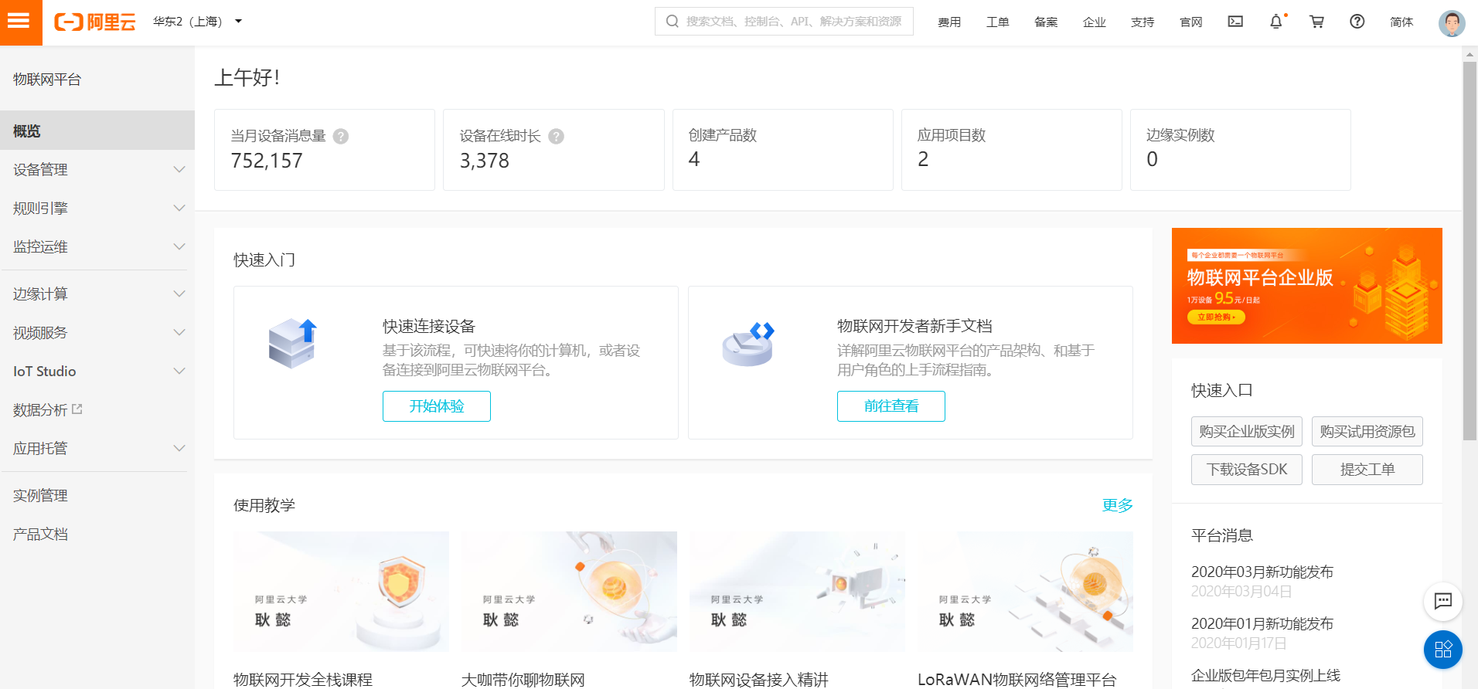Open 企业版包年包月实例上线 message

coord(1265,675)
